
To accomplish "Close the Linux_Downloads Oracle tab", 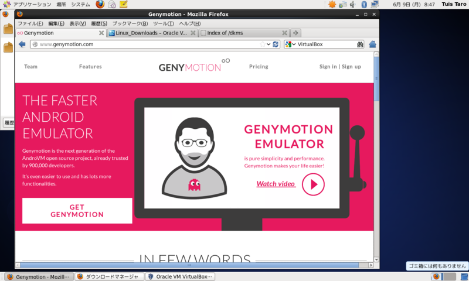I will click(193, 33).
